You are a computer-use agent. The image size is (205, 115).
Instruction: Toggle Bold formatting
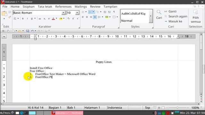click(x=23, y=19)
